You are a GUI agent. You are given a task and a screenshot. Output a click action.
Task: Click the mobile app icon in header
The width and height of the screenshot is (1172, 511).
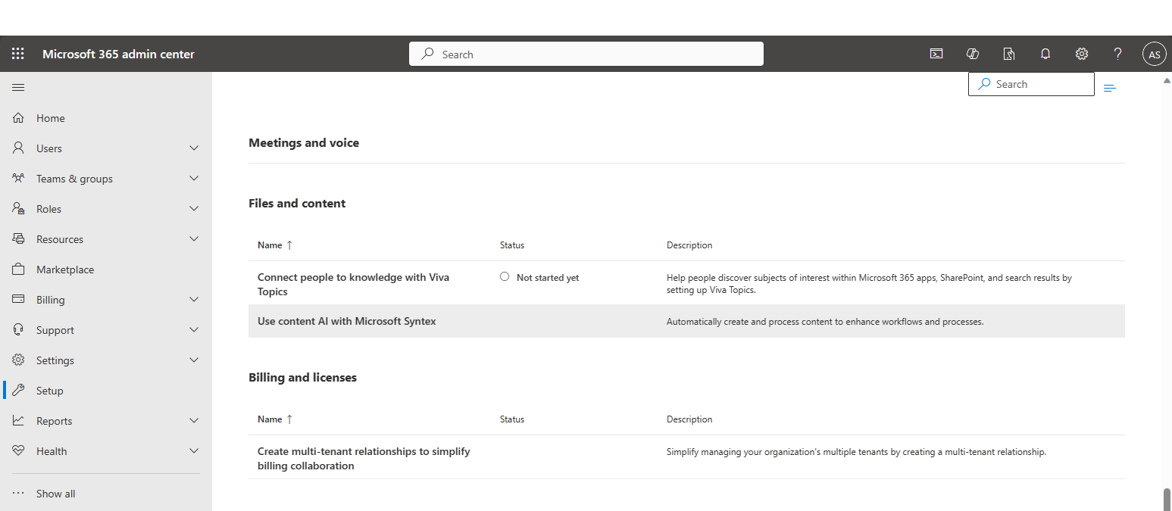tap(1009, 54)
